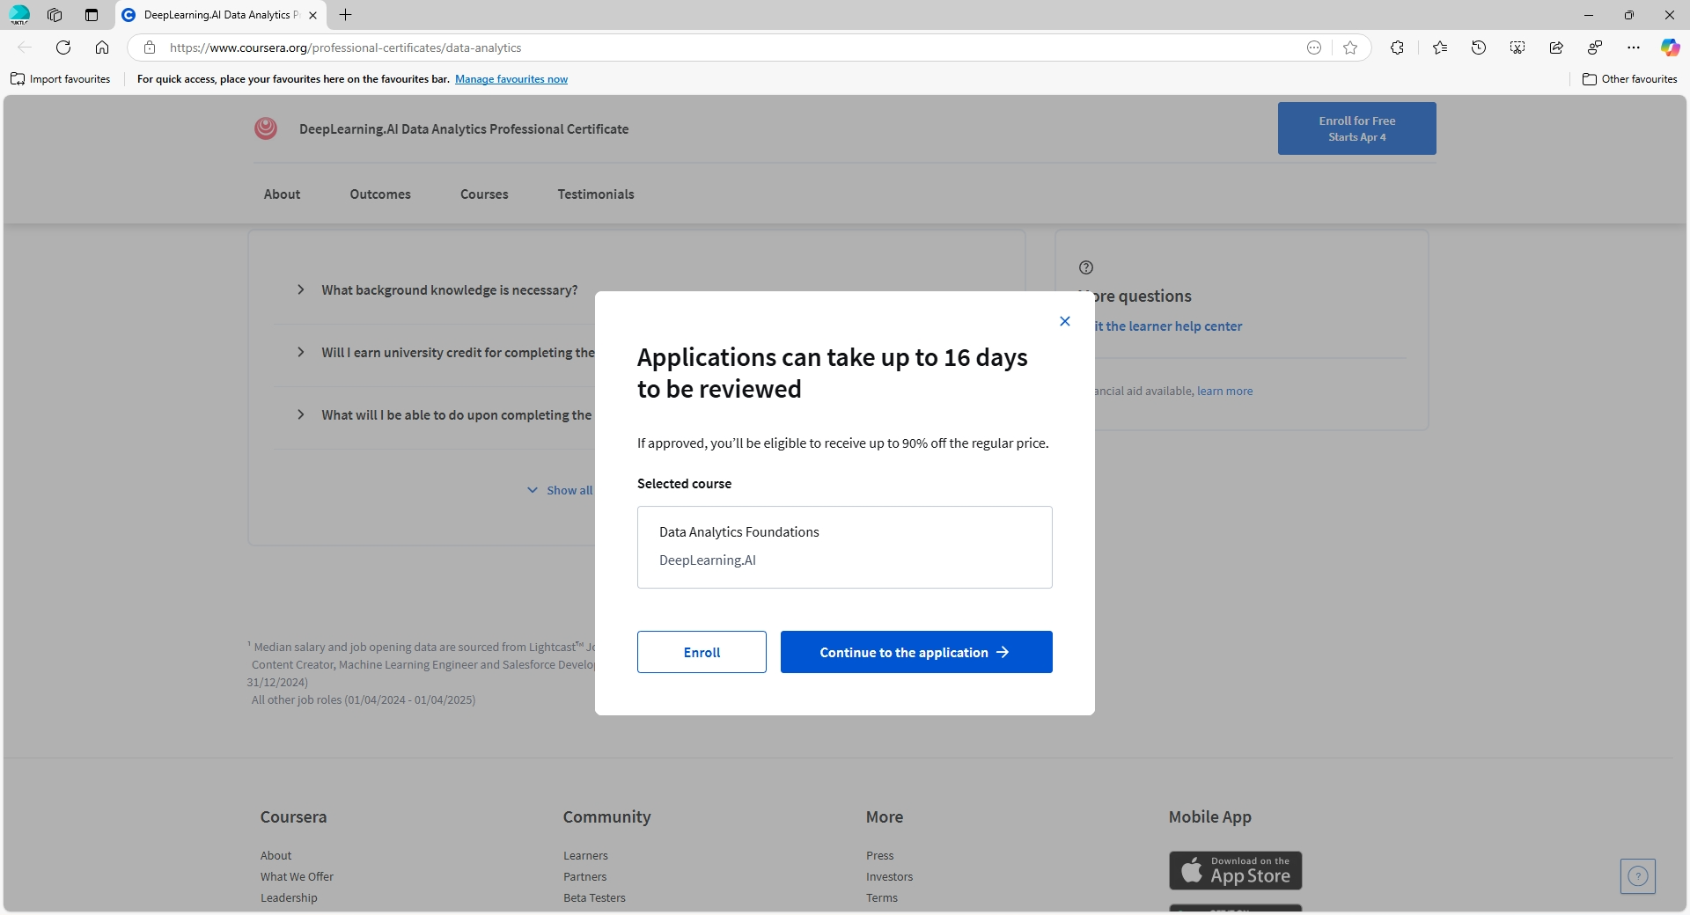
Task: Click the Enroll button in the dialog
Action: click(701, 652)
